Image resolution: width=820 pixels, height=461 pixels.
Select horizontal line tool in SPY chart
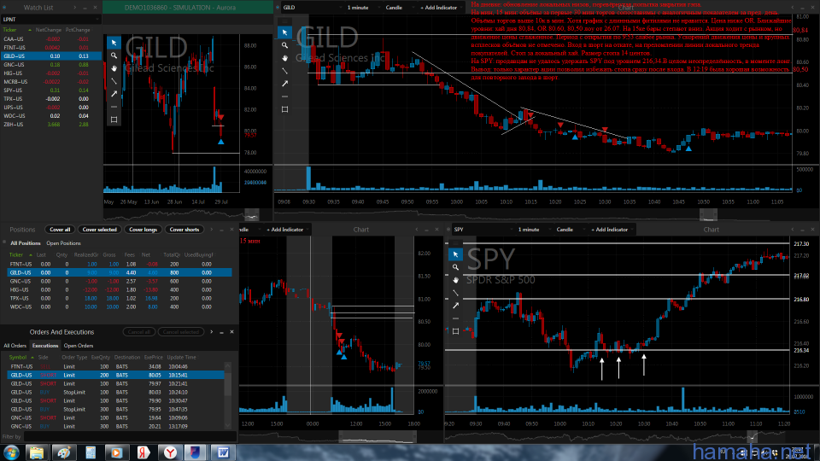coord(455,318)
